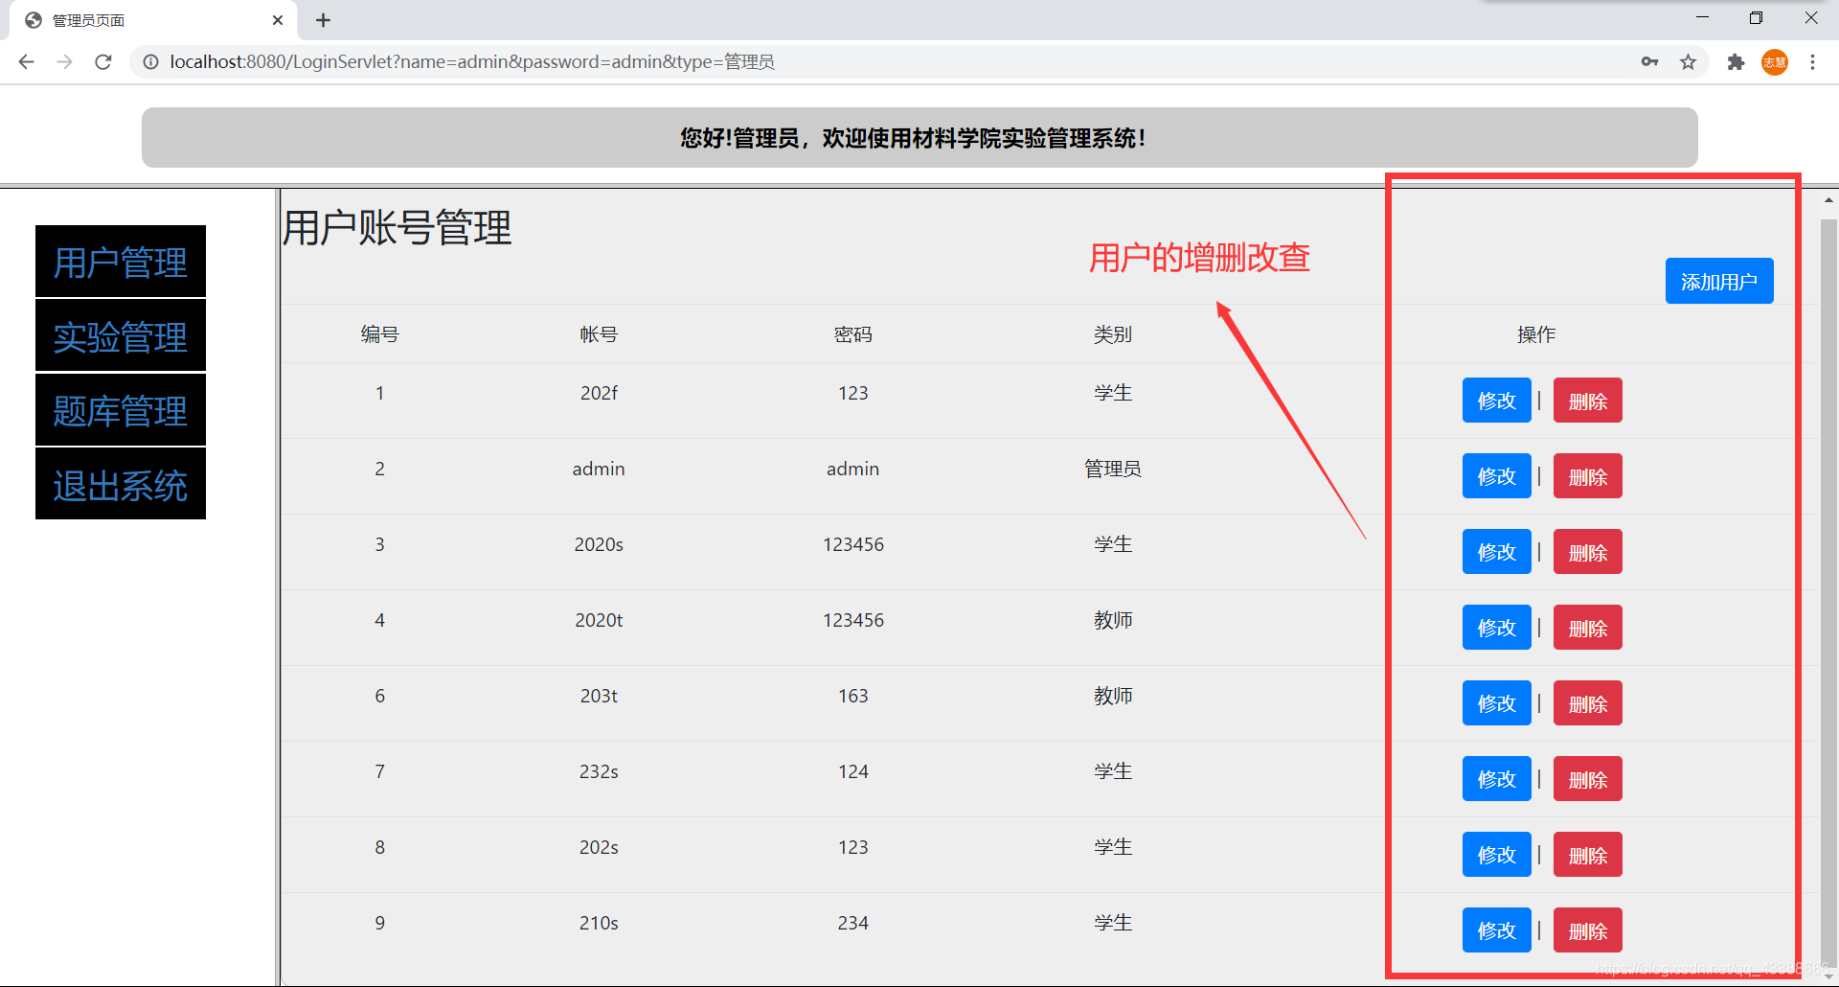Click 修改 in the row numbered 2

[x=1496, y=476]
